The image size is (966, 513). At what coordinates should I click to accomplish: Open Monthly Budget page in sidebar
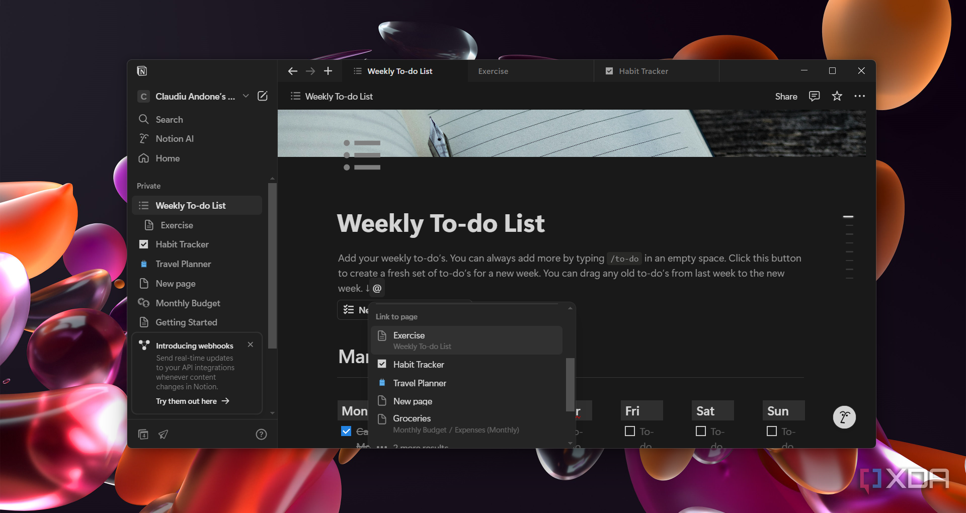click(x=197, y=303)
